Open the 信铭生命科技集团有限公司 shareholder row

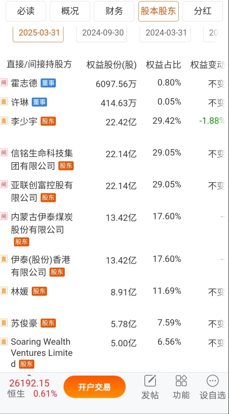114,159
